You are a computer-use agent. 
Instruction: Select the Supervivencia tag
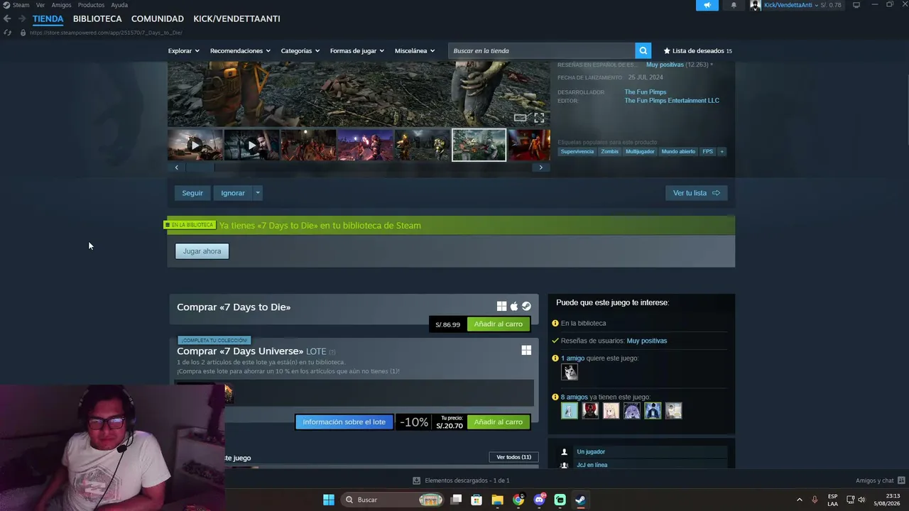(577, 151)
